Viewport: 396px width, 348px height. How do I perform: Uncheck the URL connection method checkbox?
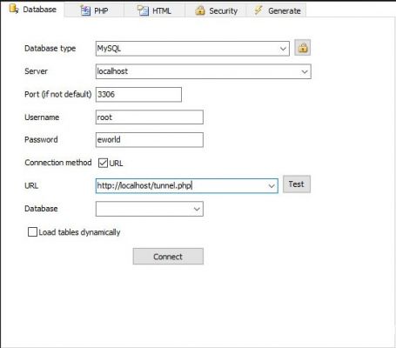[x=103, y=163]
